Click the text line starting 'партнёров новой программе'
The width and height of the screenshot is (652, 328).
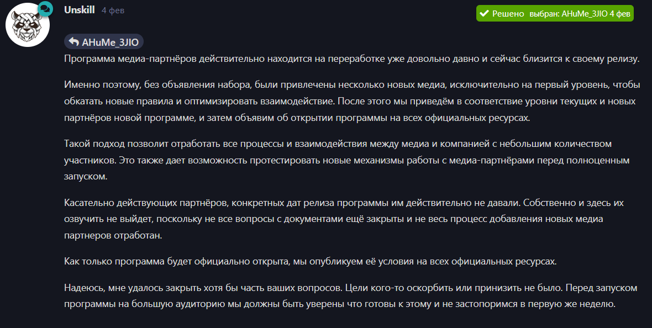tap(297, 118)
